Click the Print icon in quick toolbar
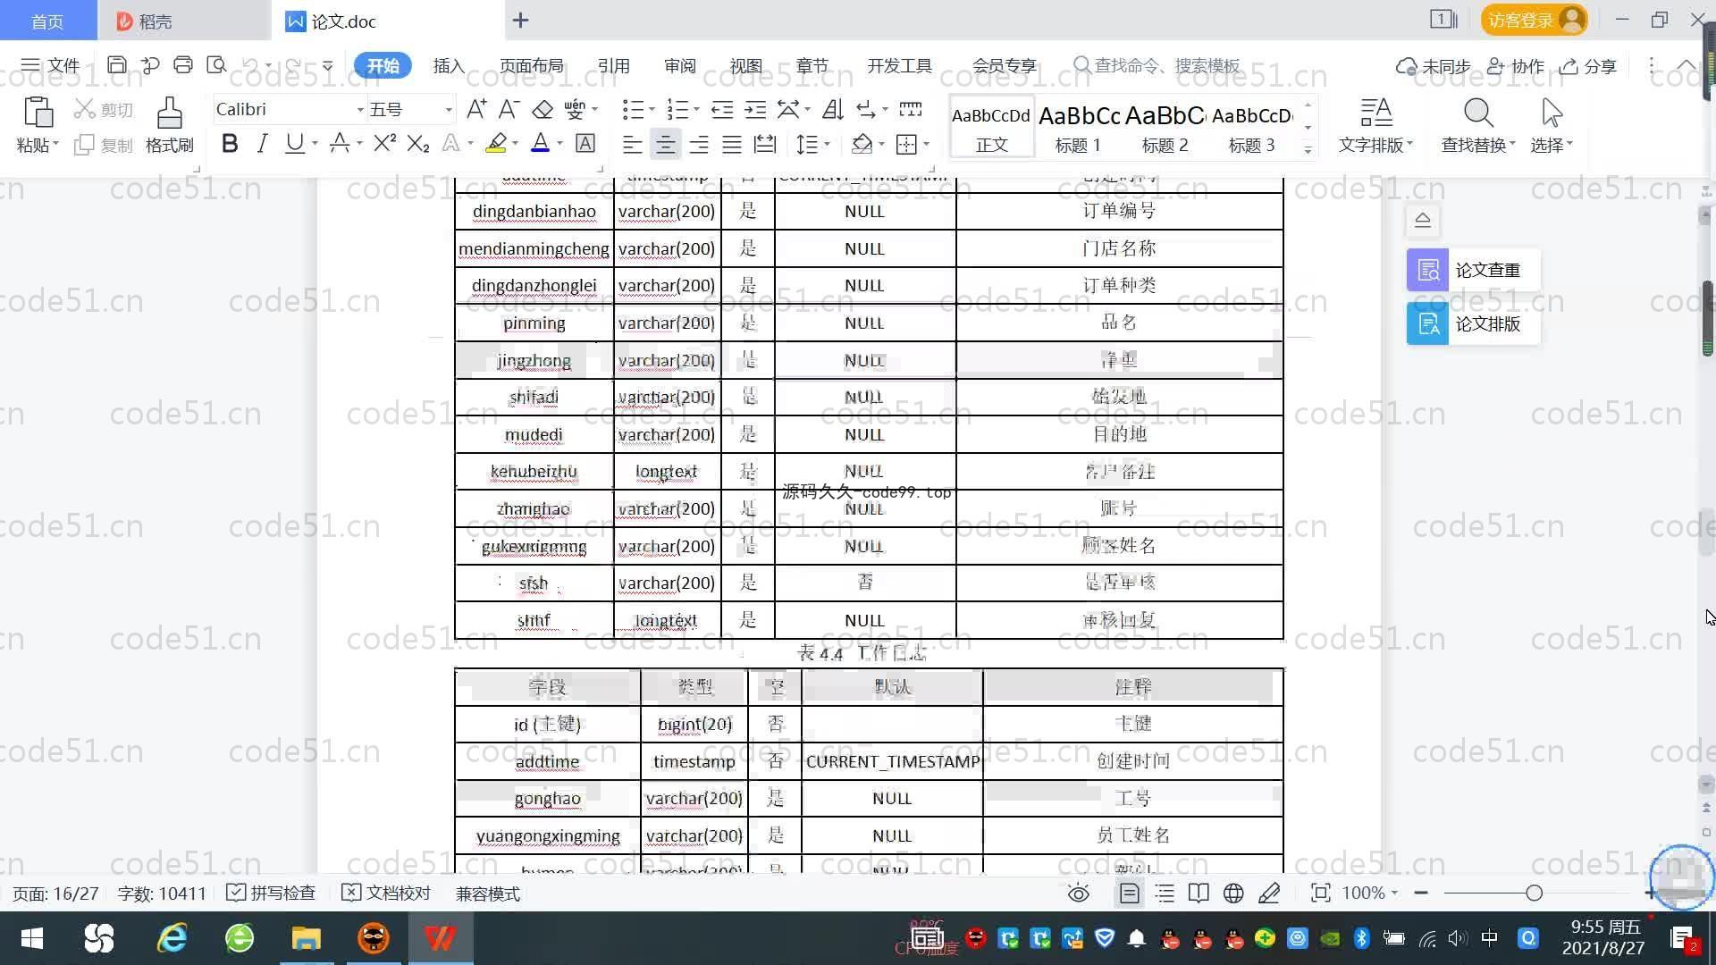1716x965 pixels. click(x=183, y=65)
